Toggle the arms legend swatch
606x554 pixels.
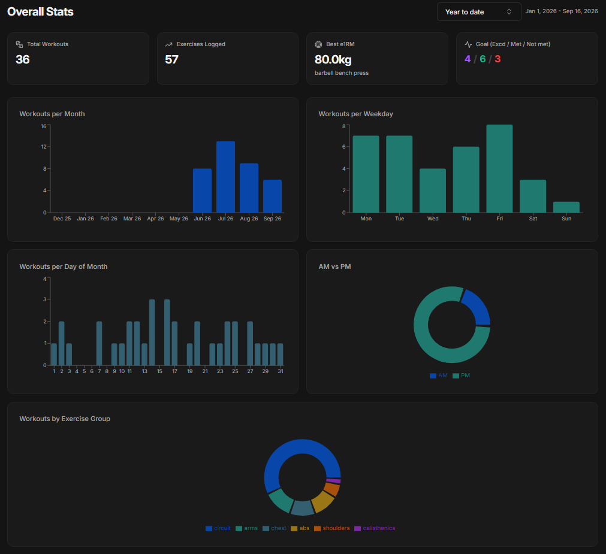coord(239,528)
